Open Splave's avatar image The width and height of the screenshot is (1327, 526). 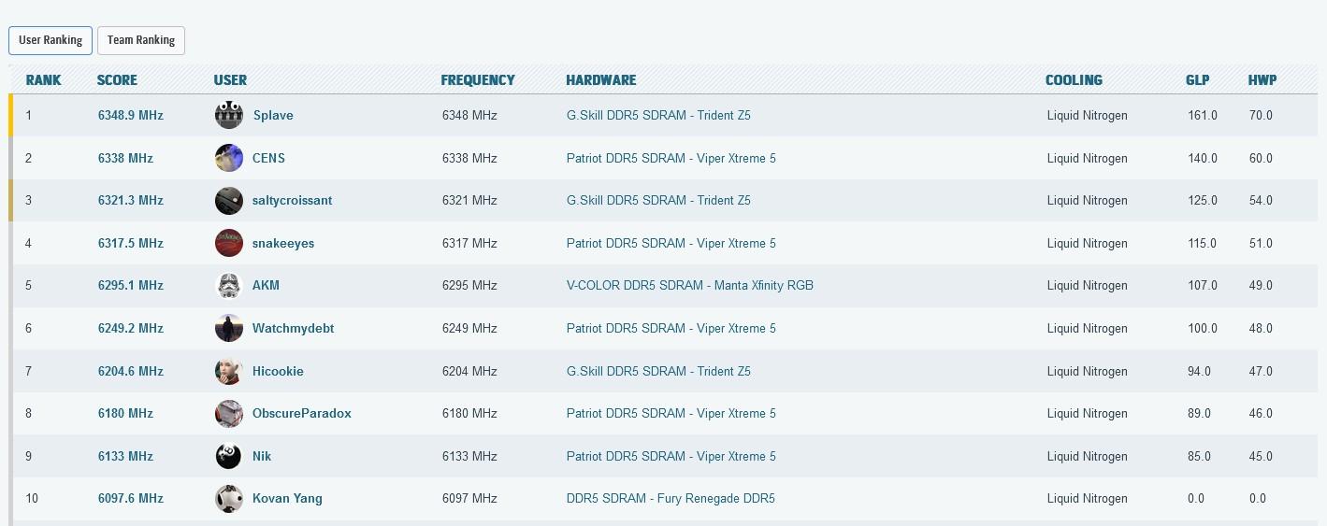click(229, 115)
